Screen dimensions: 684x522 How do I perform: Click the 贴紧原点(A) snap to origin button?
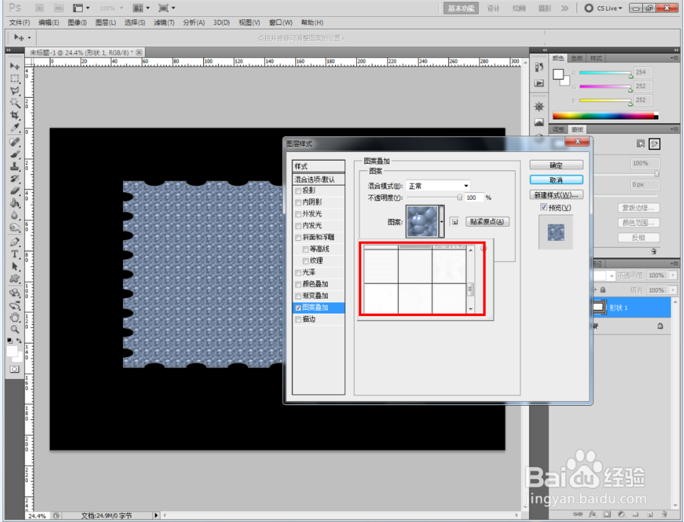(x=487, y=222)
